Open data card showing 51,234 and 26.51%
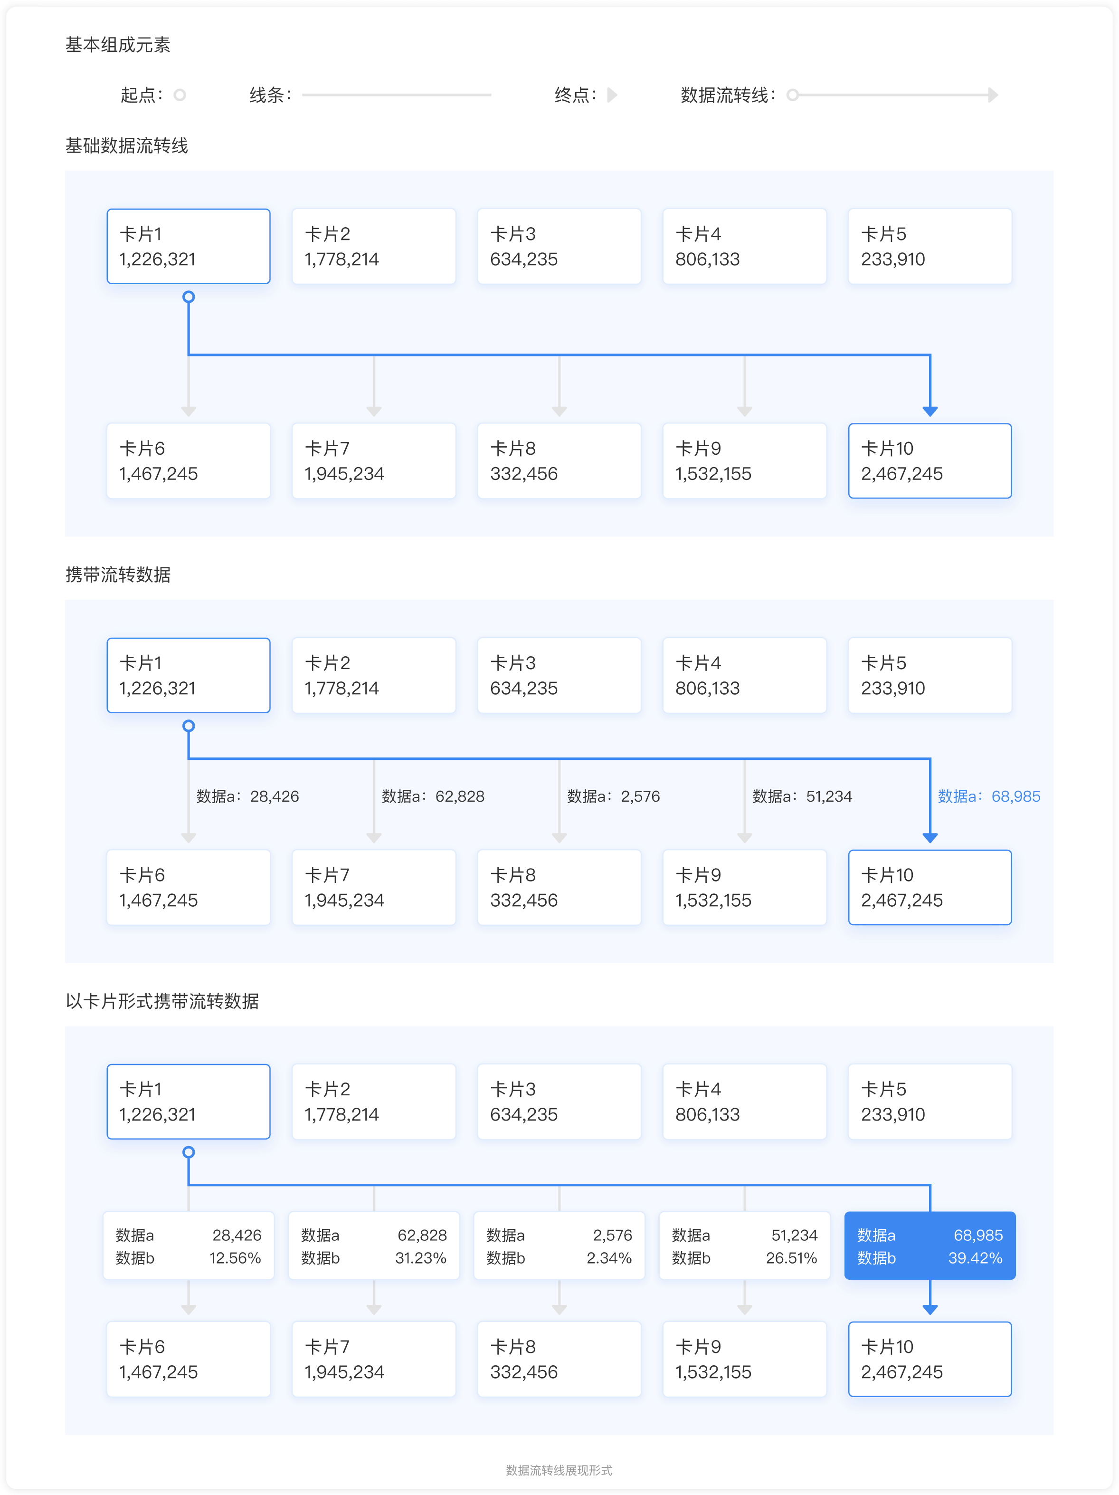Viewport: 1119px width, 1495px height. 745,1246
